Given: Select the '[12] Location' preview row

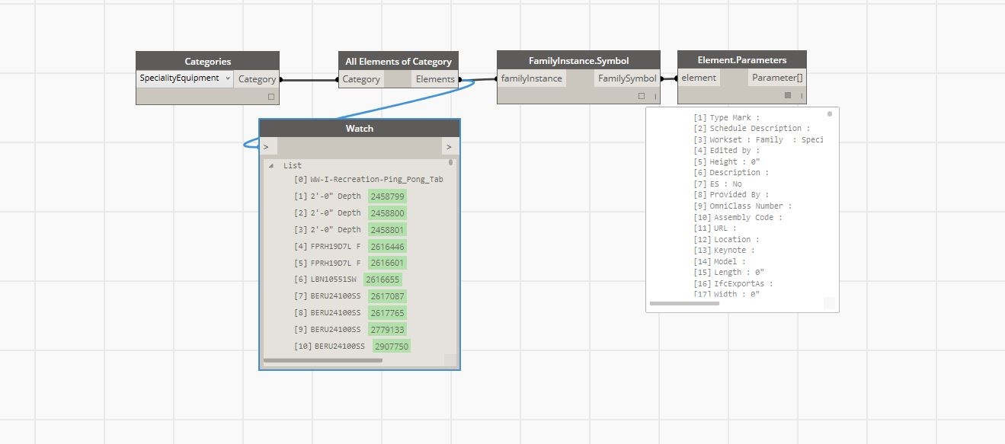Looking at the screenshot, I should (727, 239).
